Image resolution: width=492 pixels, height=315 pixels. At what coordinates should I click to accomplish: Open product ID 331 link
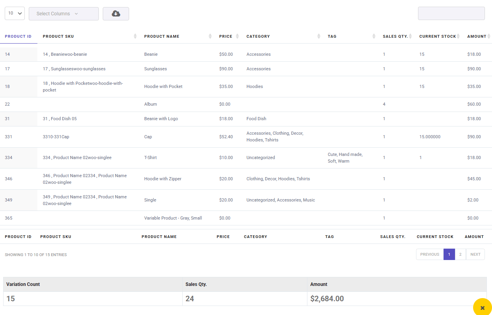tap(9, 137)
